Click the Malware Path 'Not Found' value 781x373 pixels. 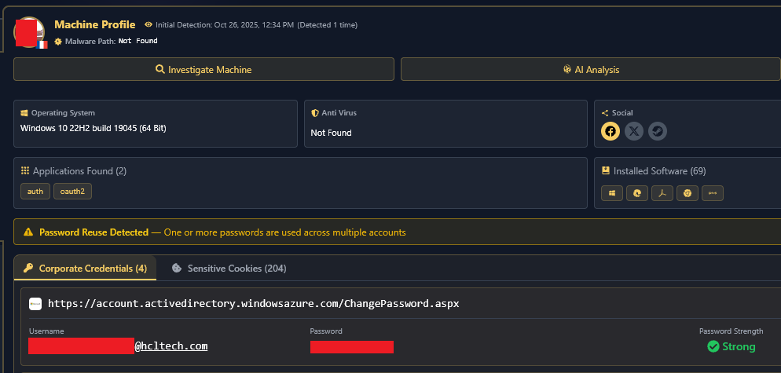[138, 41]
